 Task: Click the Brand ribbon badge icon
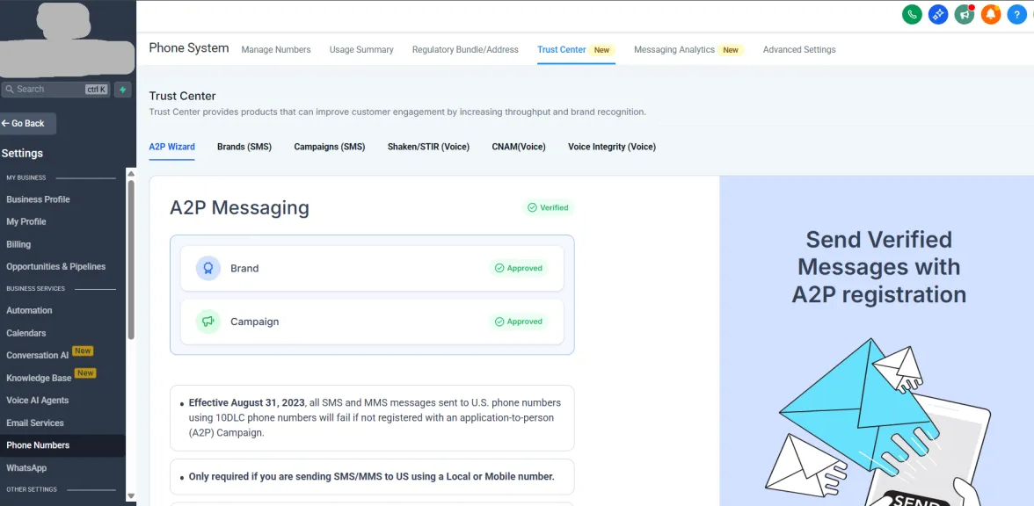click(208, 268)
